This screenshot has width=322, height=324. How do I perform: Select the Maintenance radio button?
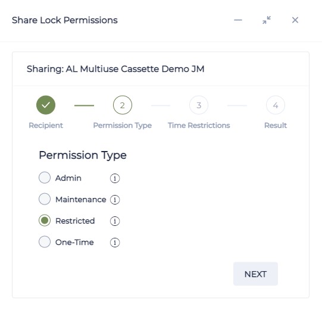tap(45, 199)
